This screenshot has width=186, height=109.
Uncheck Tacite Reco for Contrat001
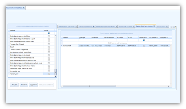point(144,46)
